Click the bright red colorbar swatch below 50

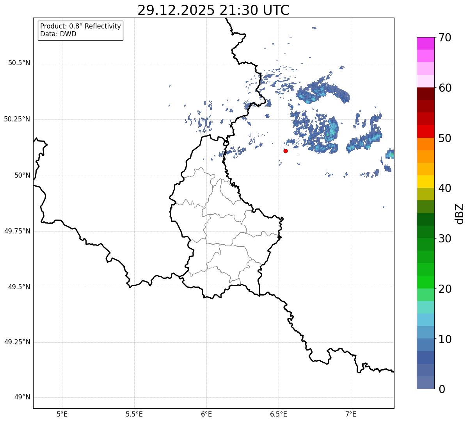tap(425, 132)
